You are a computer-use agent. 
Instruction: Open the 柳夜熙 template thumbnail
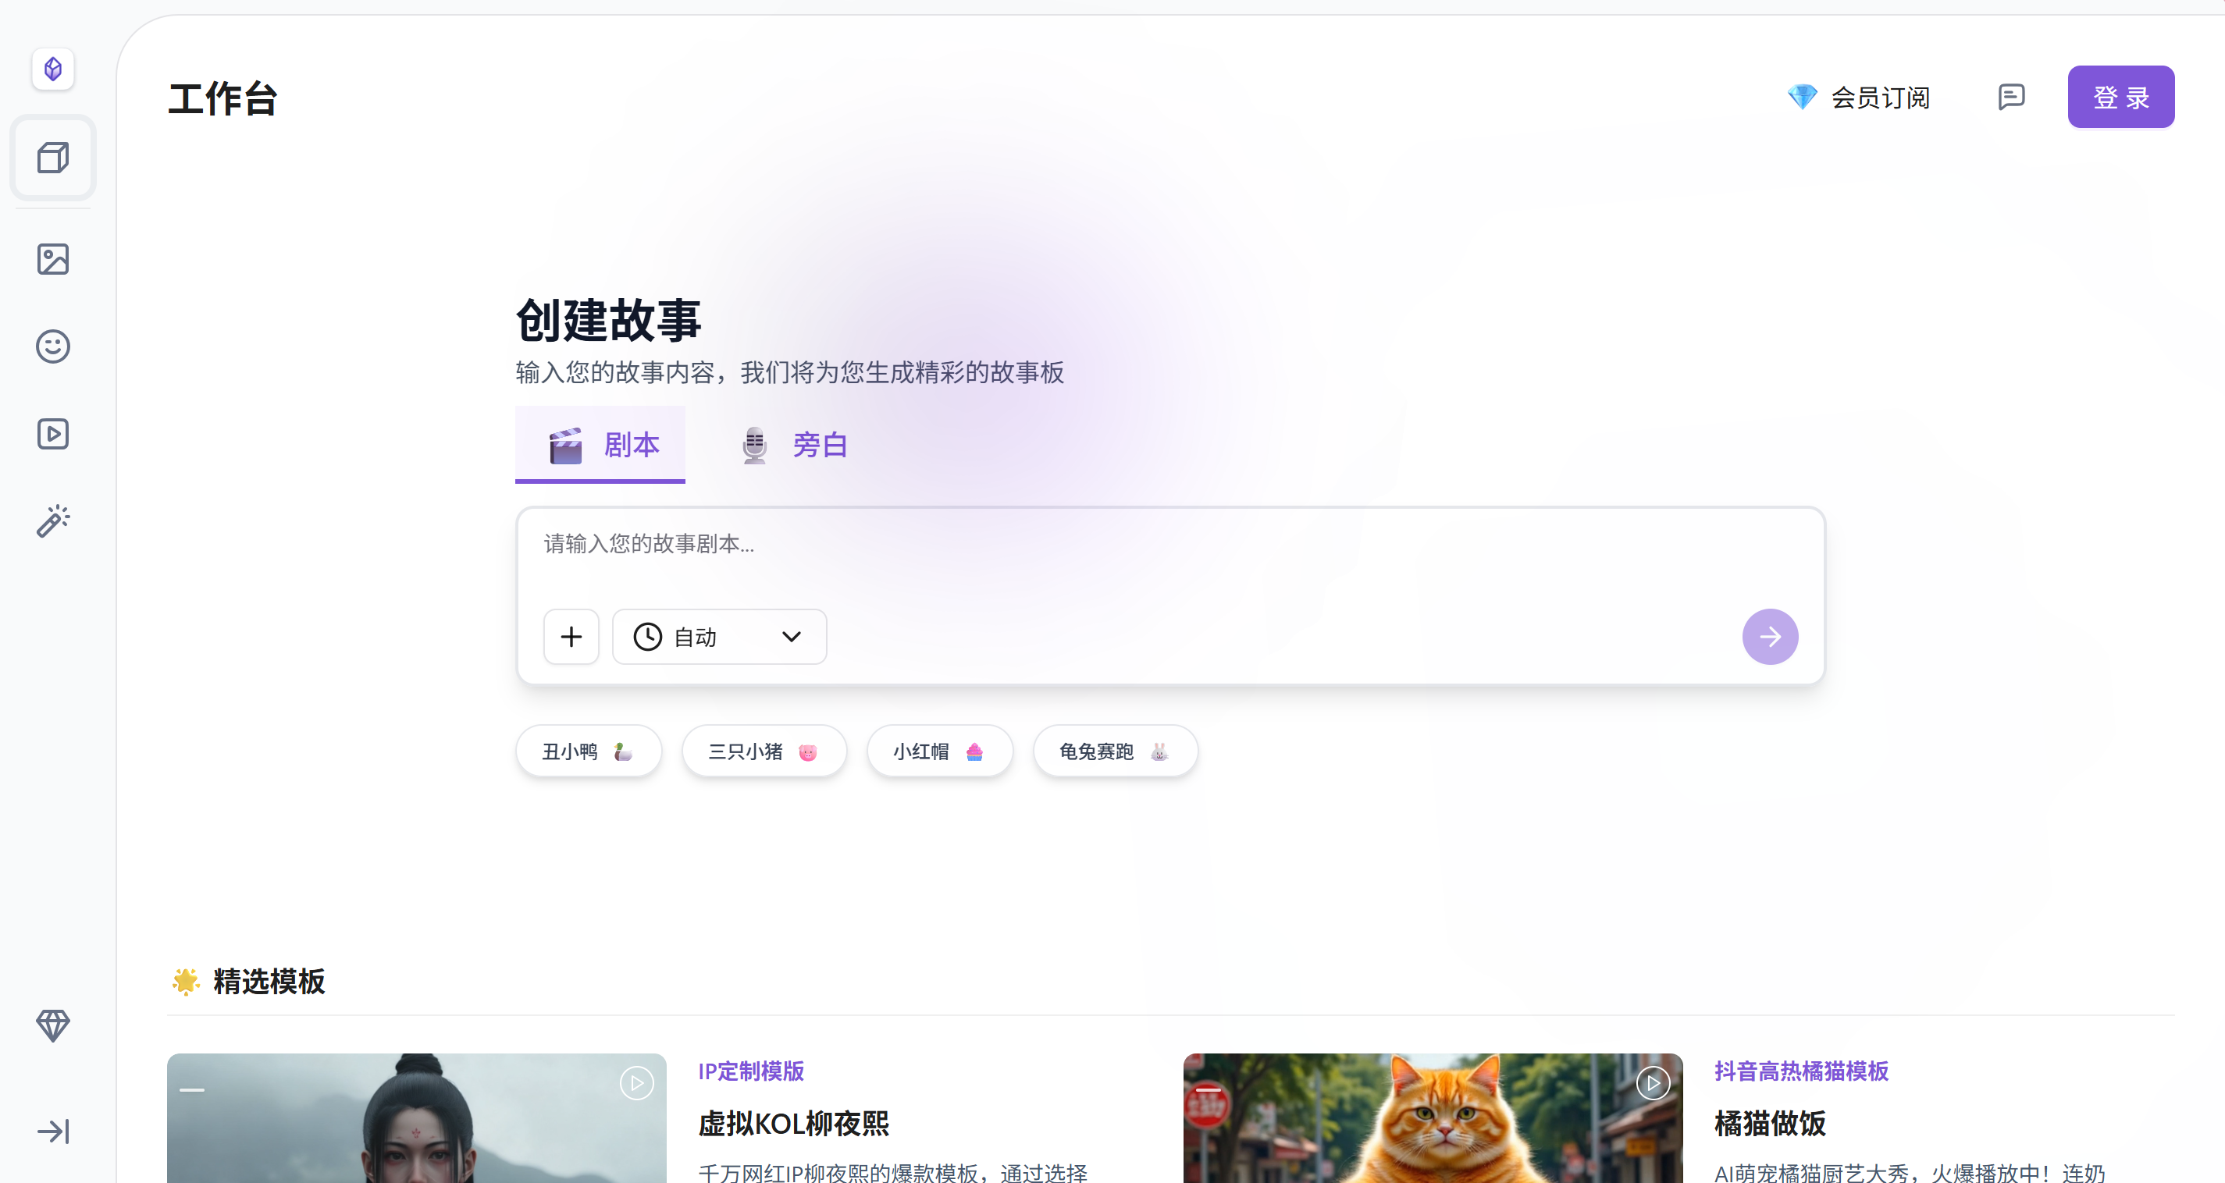tap(416, 1118)
